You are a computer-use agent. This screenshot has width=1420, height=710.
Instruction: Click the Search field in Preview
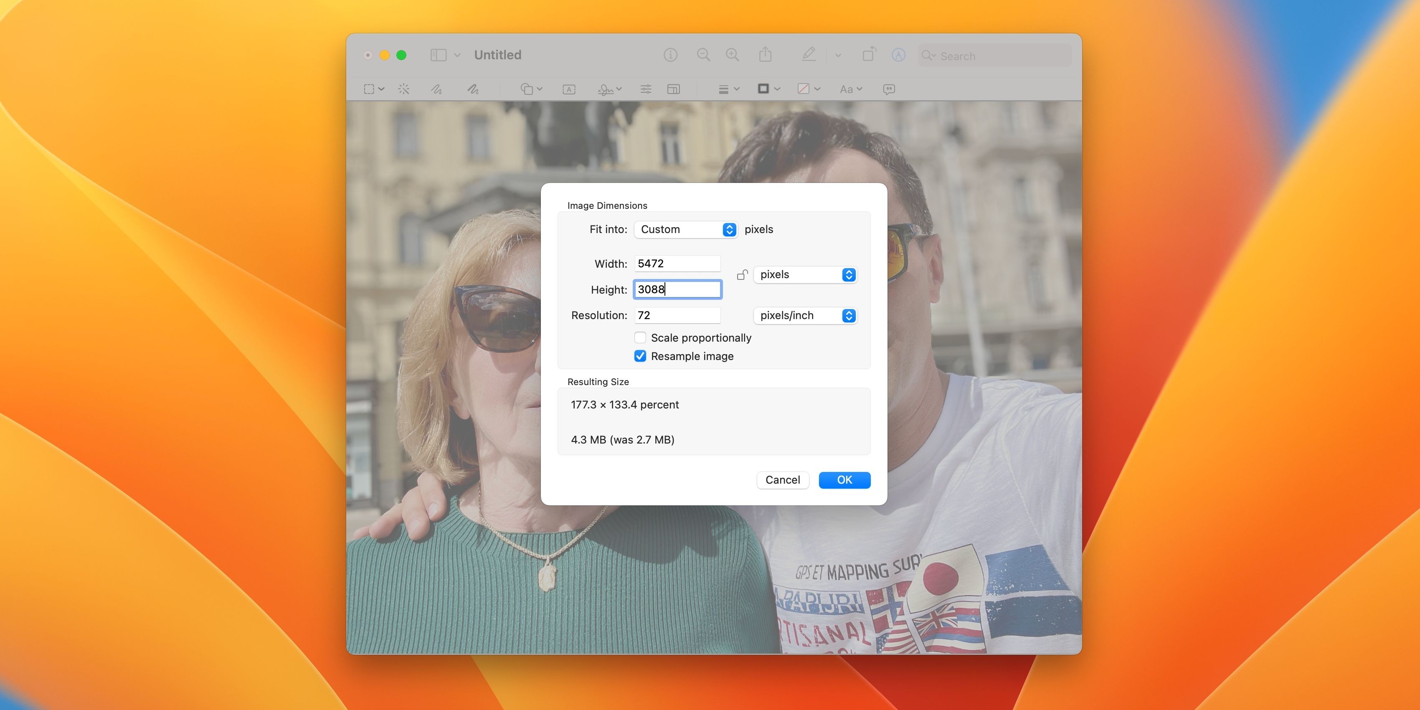point(994,56)
